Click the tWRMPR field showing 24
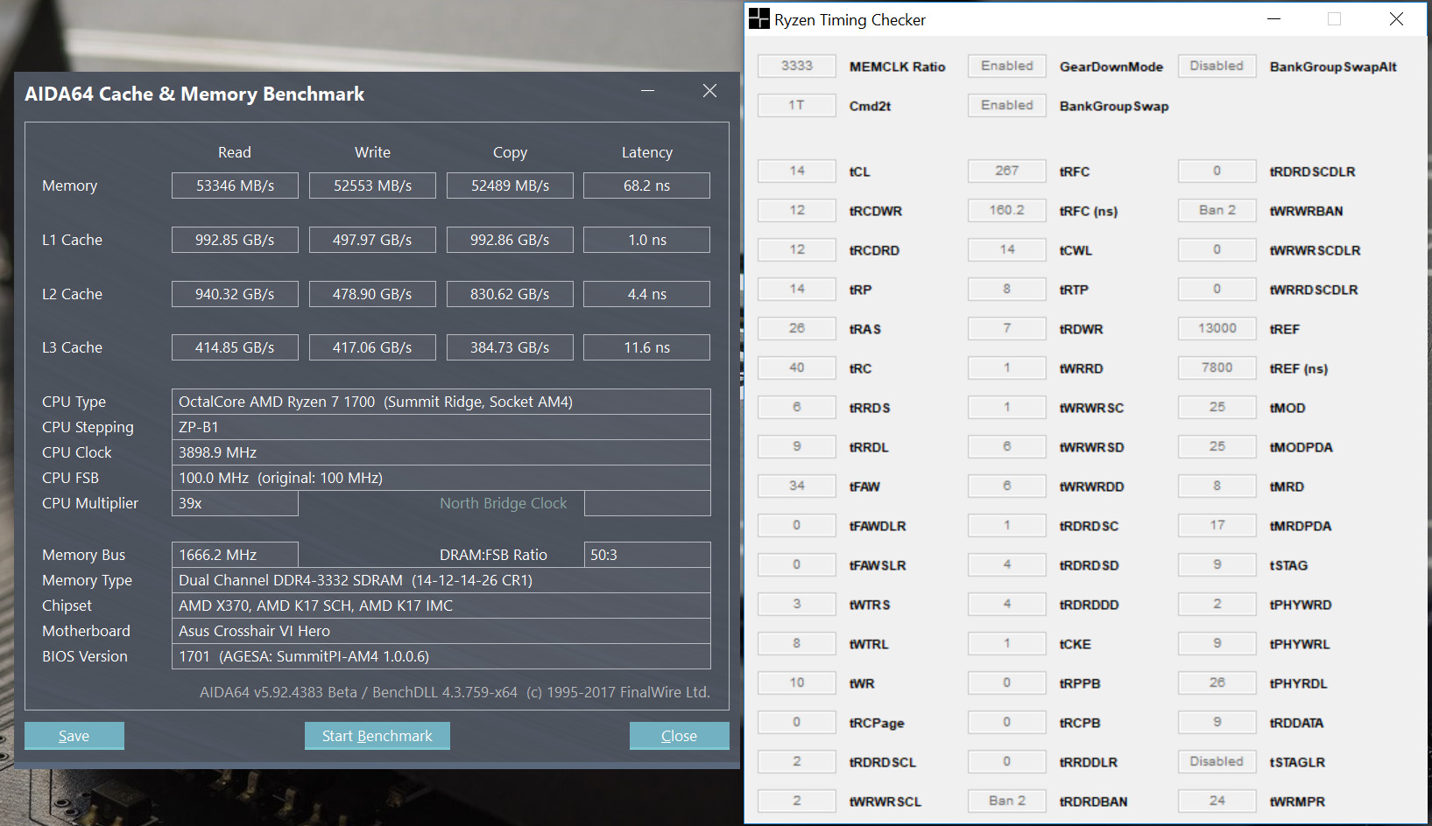This screenshot has height=826, width=1432. (x=1217, y=801)
